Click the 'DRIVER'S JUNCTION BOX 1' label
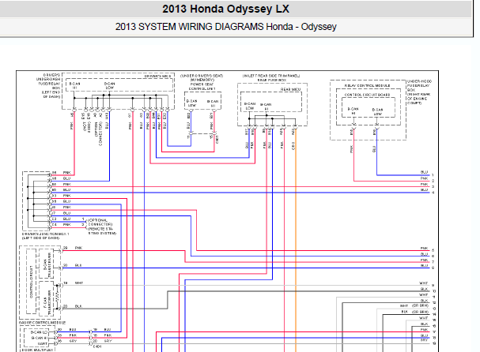Screen dimensions: 480x352 pyautogui.click(x=46, y=234)
